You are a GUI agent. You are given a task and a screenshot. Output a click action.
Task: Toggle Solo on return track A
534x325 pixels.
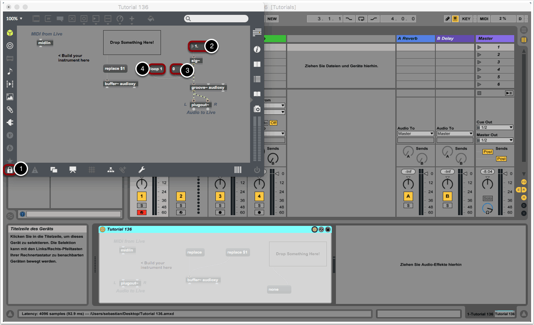pos(408,205)
